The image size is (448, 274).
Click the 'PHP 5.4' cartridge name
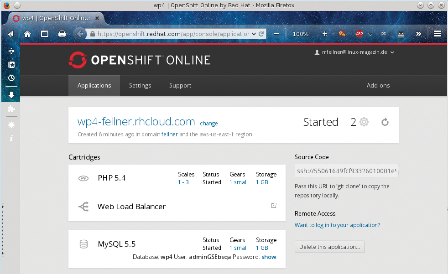[111, 178]
